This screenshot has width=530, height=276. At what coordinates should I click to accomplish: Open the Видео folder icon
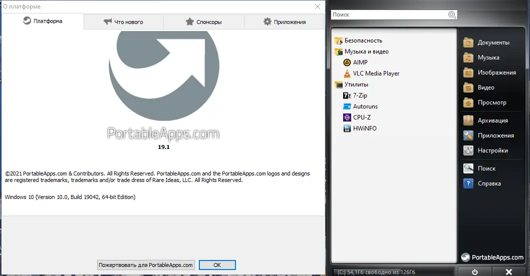click(468, 87)
